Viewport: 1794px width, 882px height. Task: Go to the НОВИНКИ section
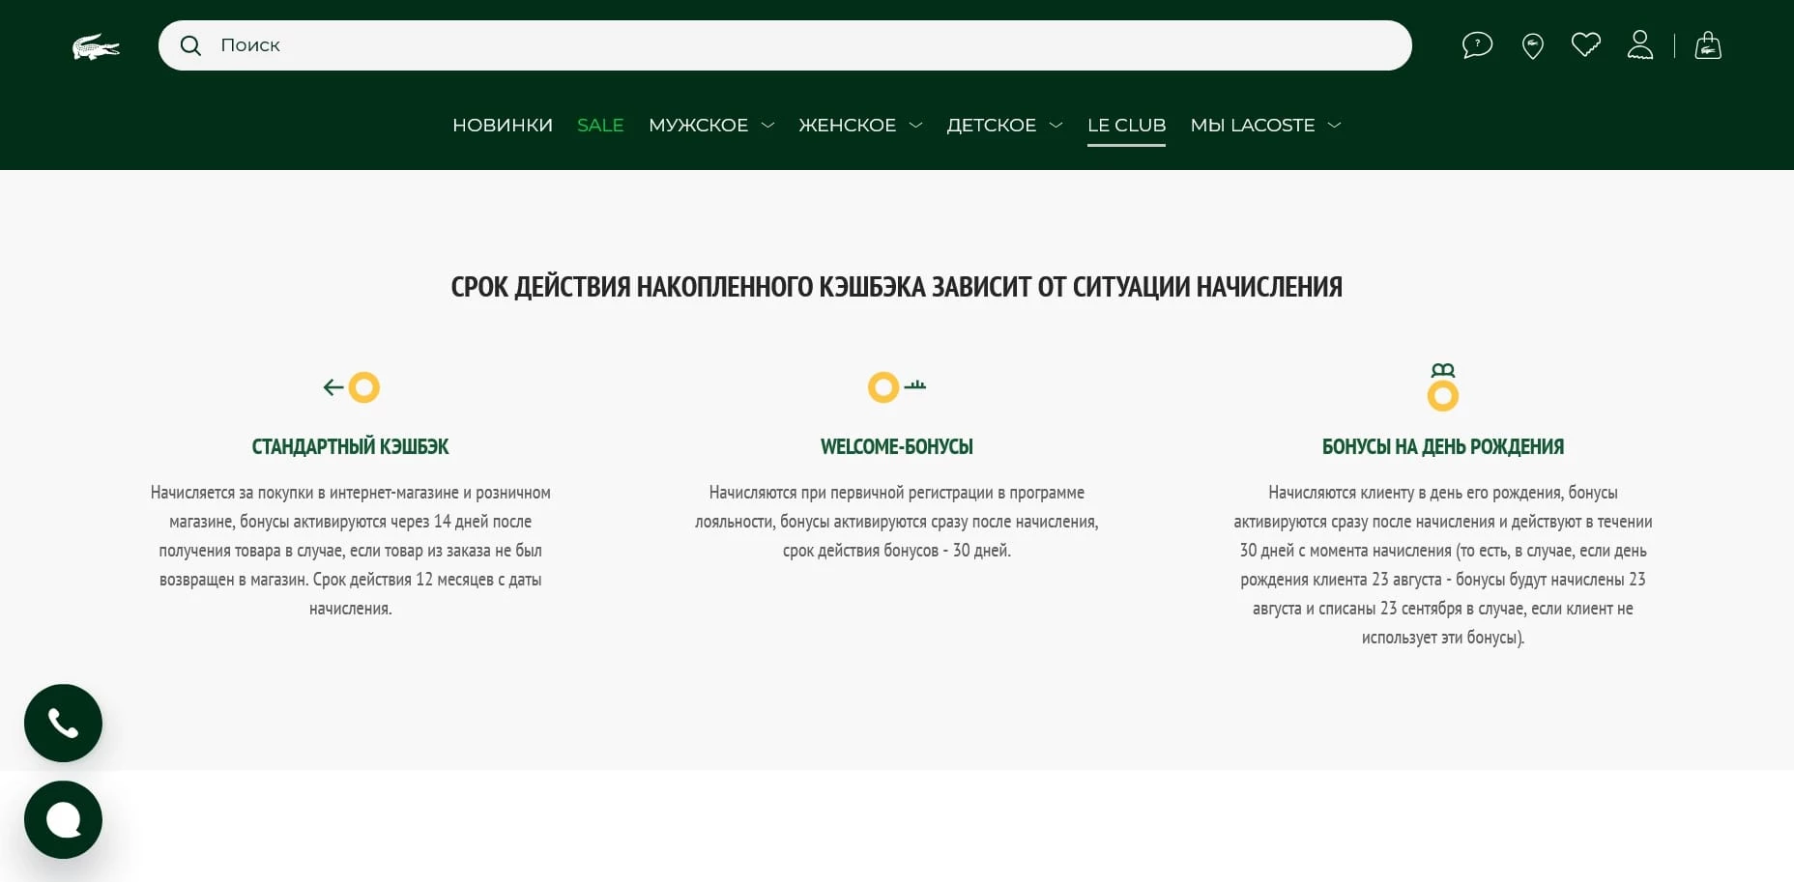pyautogui.click(x=503, y=126)
